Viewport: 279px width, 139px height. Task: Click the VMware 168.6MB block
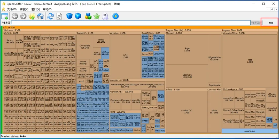click(x=272, y=95)
